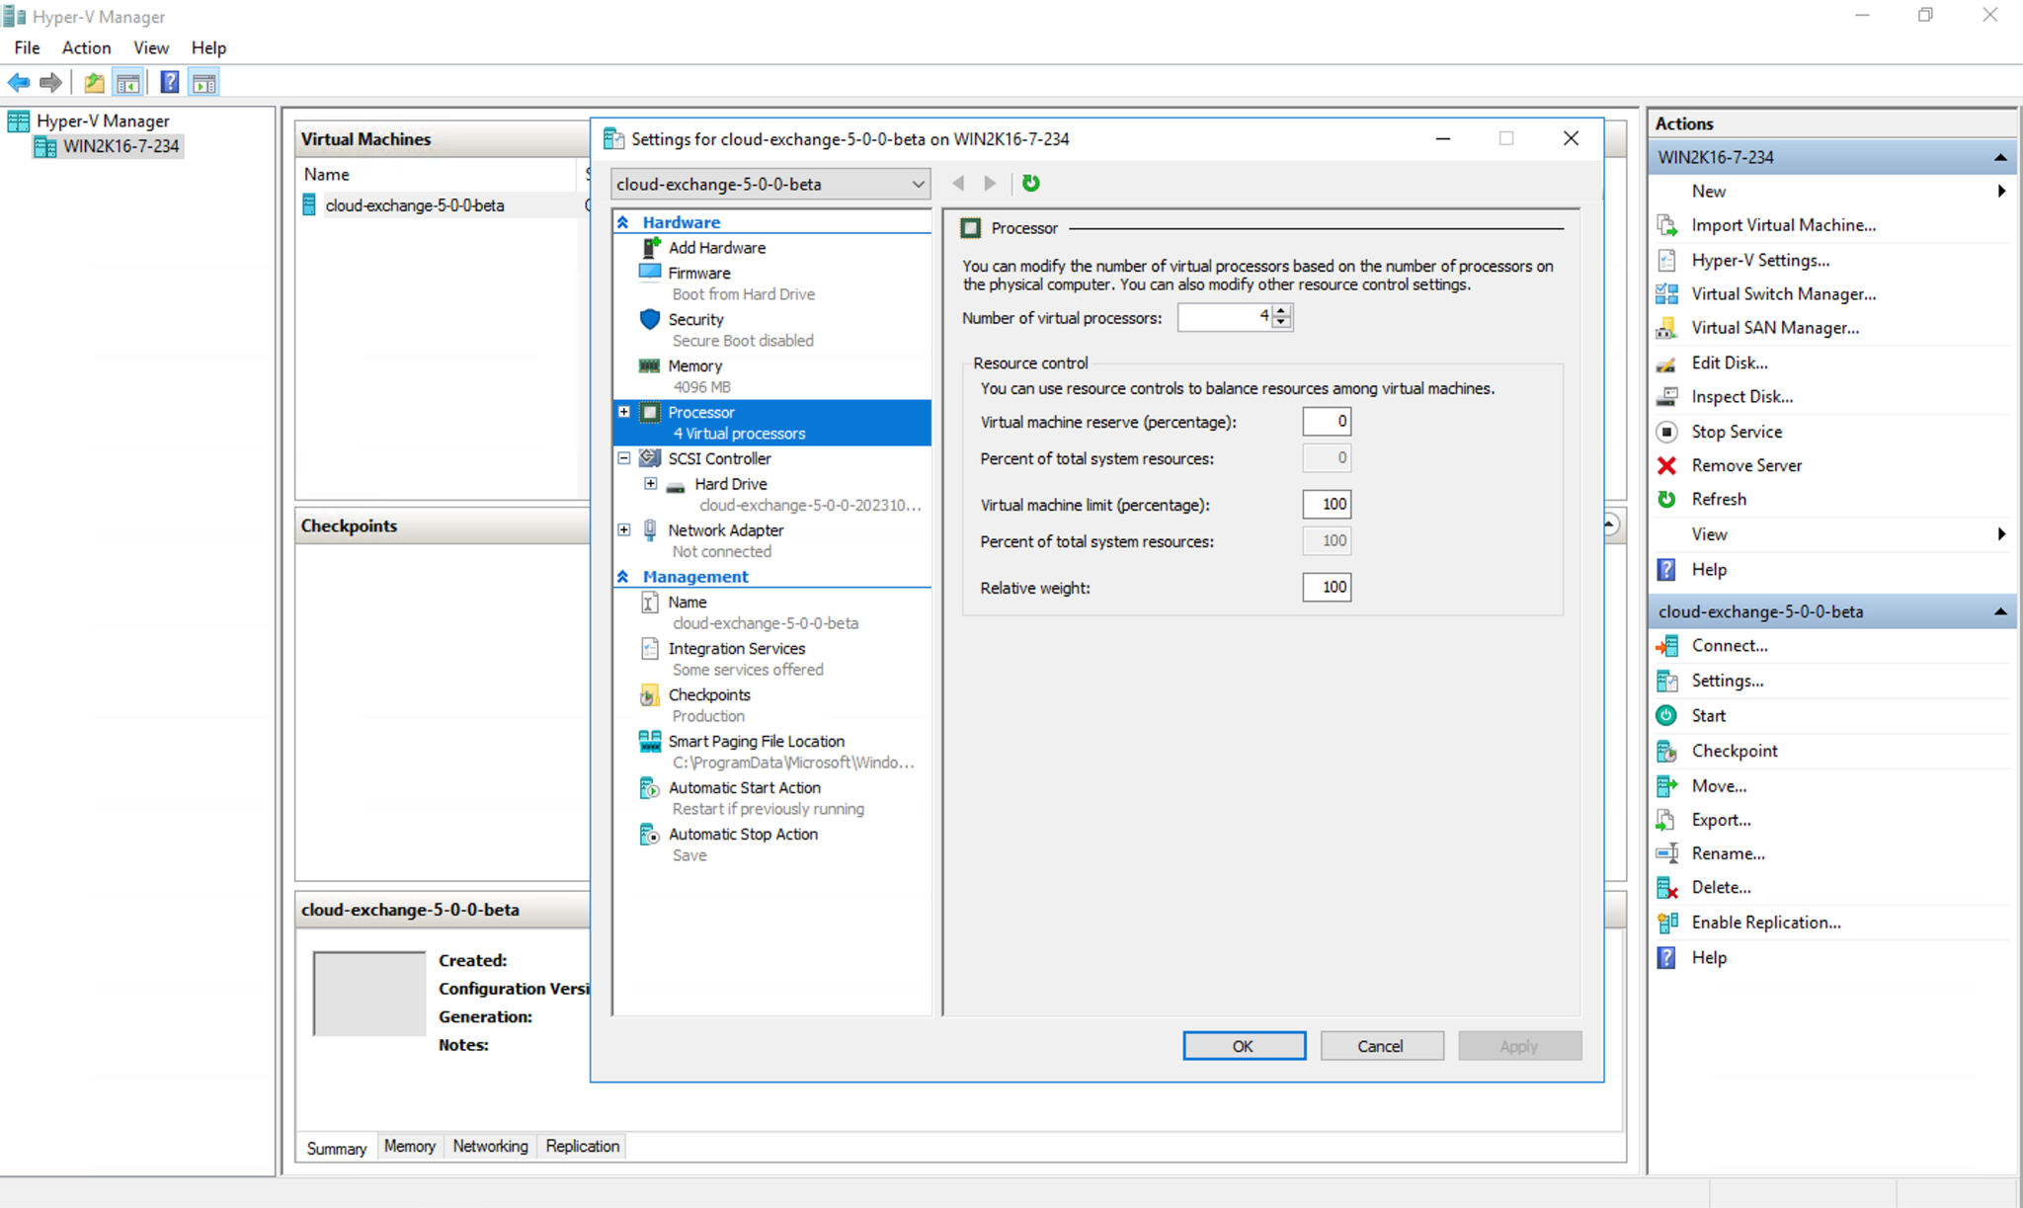Screen dimensions: 2023x1208
Task: Open Virtual SAN Manager
Action: pos(1774,327)
